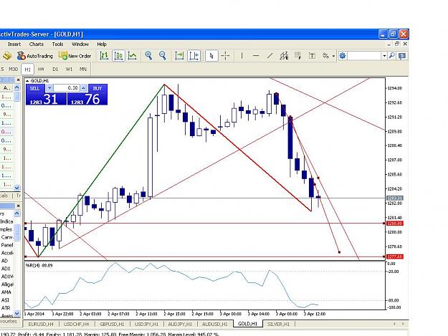Switch chart to candlesticks mode
This screenshot has height=336, width=448.
(x=118, y=56)
